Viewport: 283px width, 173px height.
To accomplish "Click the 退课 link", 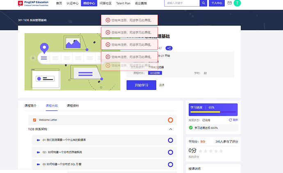I will point(162,85).
